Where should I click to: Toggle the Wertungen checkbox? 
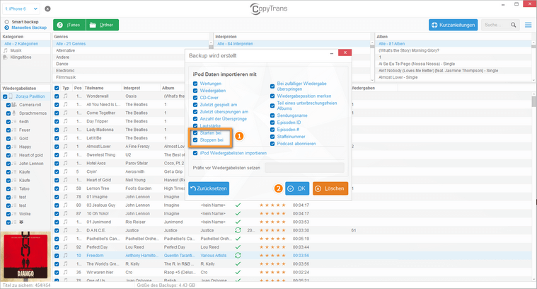click(195, 84)
